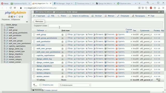Expand auth_permission tree node
Viewport: 166px width, 93px height.
5,35
